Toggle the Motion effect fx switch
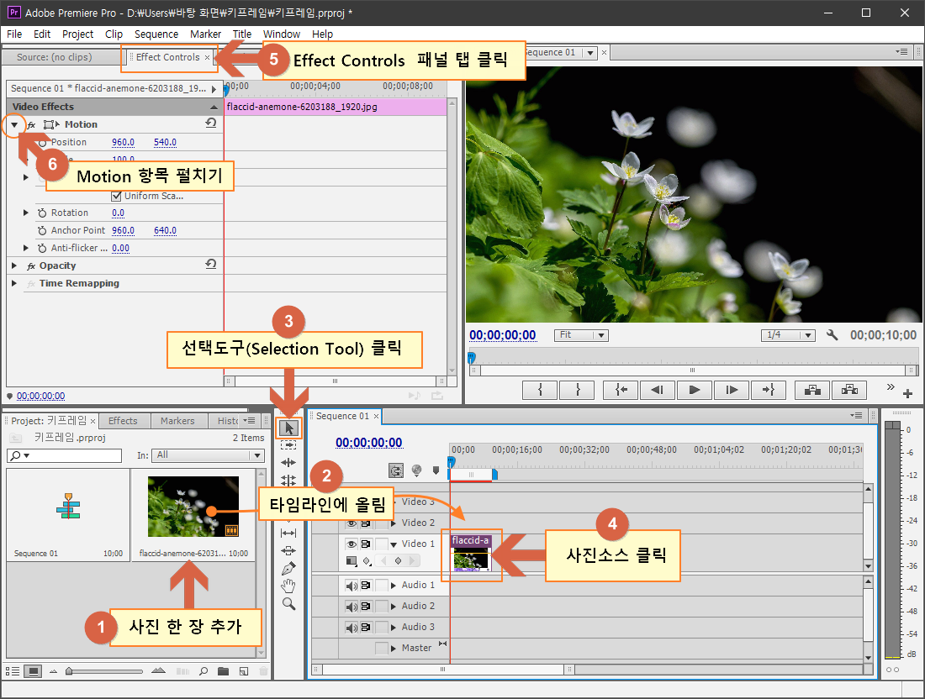Viewport: 925px width, 699px height. point(32,125)
